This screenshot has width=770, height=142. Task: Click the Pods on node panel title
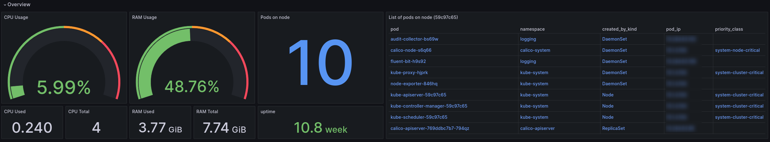click(275, 17)
